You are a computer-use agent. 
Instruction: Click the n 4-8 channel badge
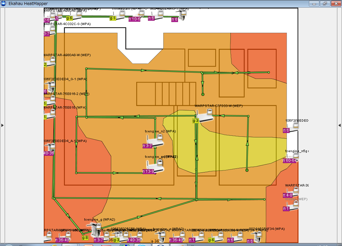288,195
